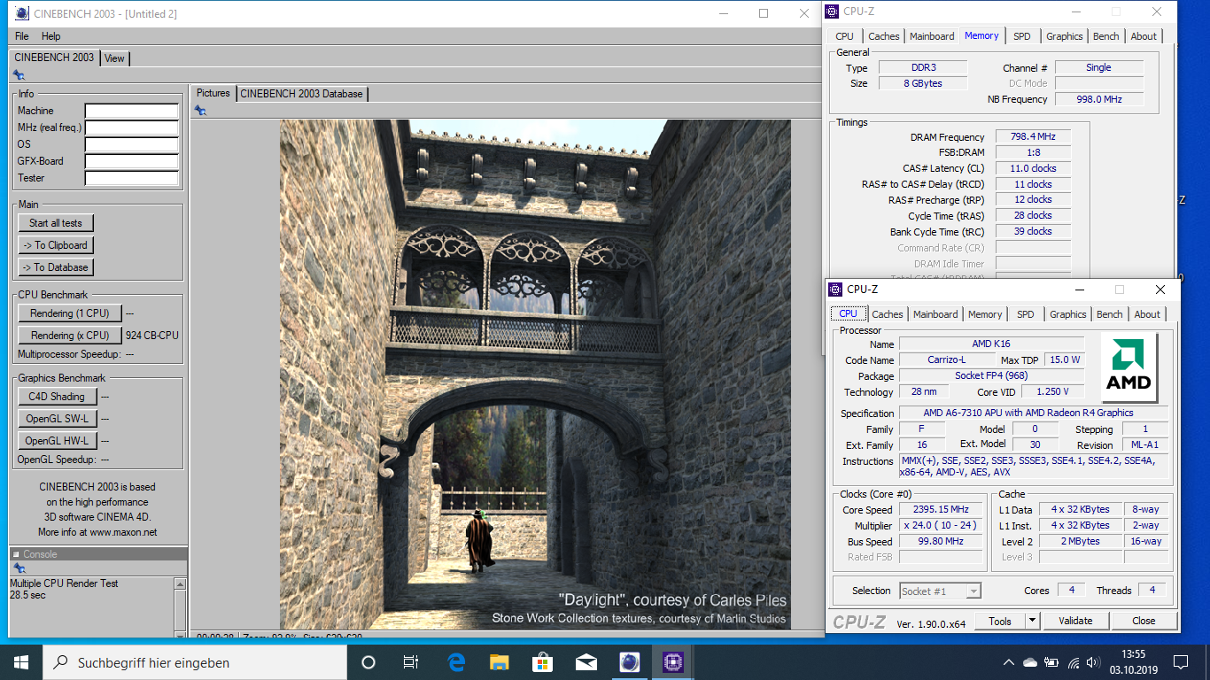Screen dimensions: 1210x680
Task: Launch Microsoft Edge from taskbar
Action: (456, 662)
